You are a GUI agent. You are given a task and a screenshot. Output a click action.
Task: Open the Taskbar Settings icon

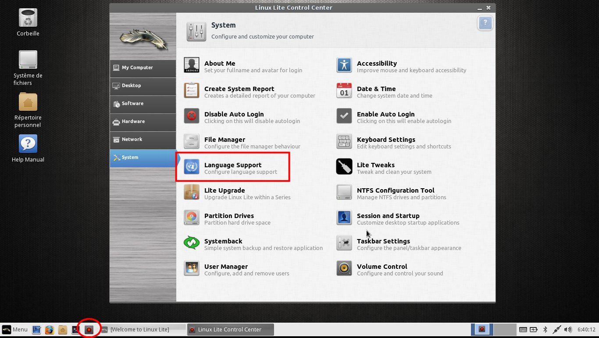(344, 243)
